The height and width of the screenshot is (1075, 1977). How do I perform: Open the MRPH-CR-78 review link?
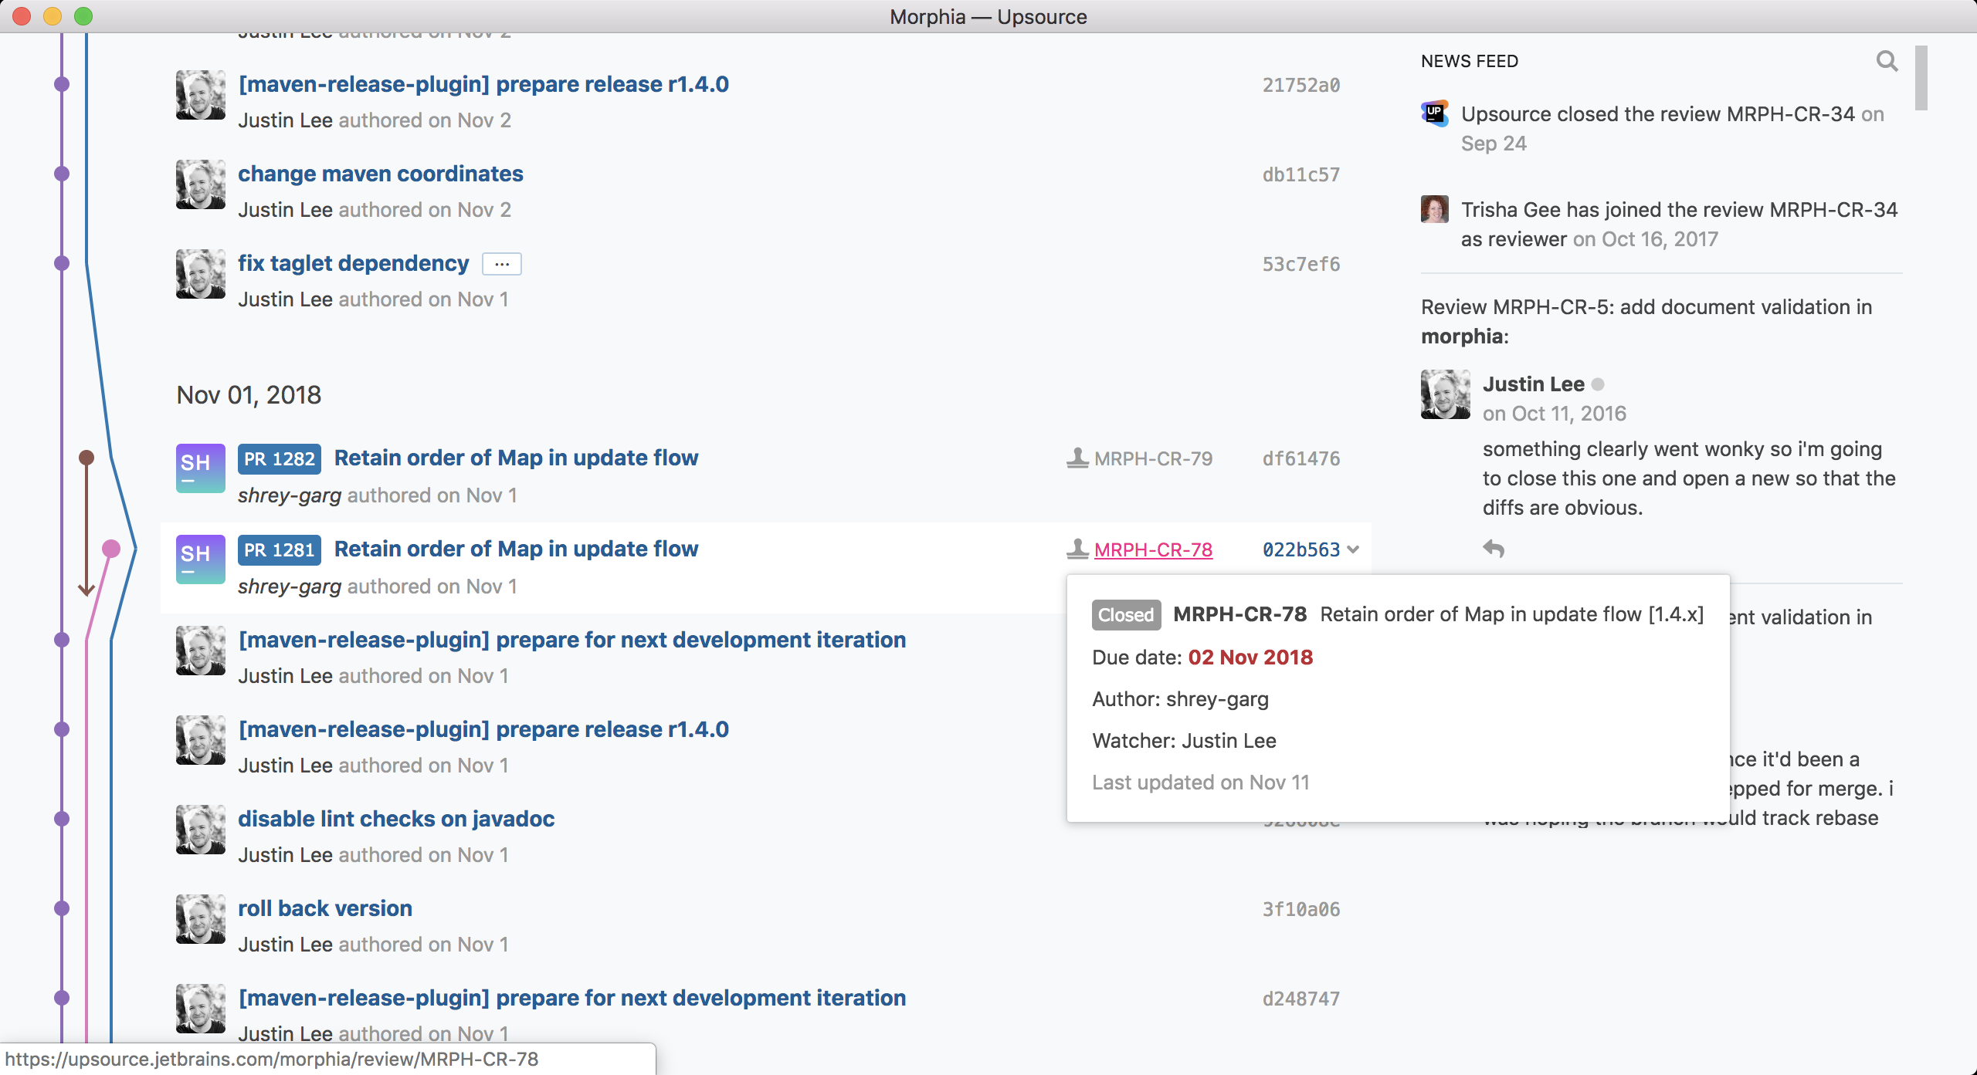click(1153, 550)
